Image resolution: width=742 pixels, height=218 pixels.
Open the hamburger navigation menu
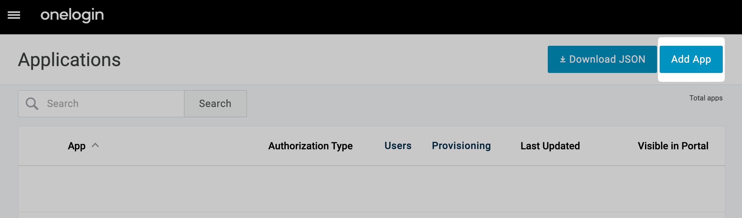pyautogui.click(x=14, y=15)
